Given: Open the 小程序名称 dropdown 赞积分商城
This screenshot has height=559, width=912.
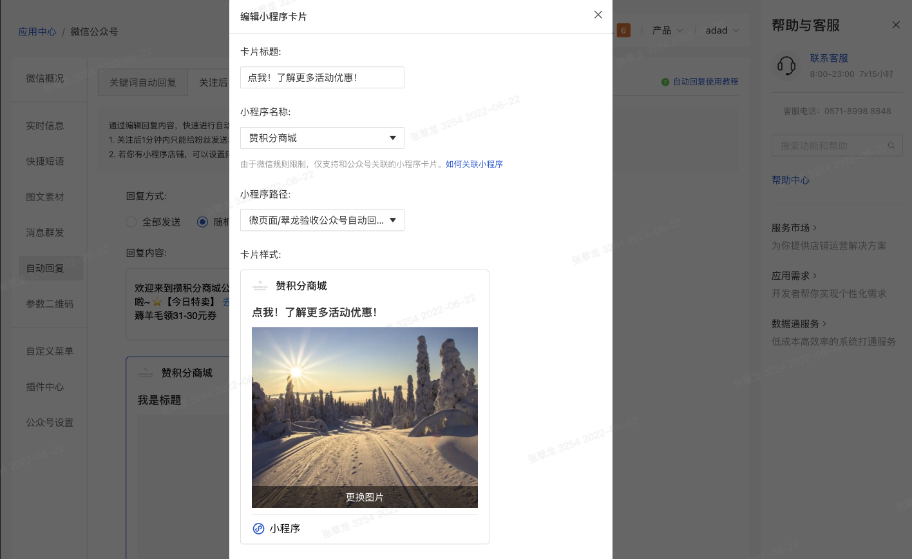Looking at the screenshot, I should coord(322,138).
